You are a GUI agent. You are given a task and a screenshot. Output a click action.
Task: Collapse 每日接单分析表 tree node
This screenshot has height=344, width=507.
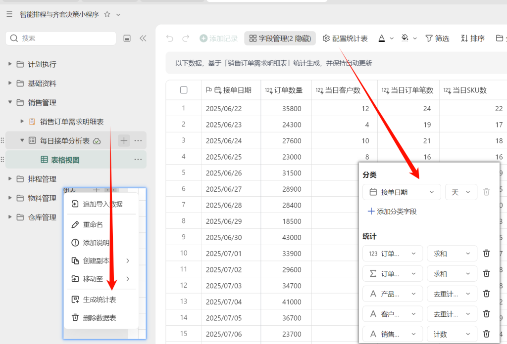click(22, 140)
